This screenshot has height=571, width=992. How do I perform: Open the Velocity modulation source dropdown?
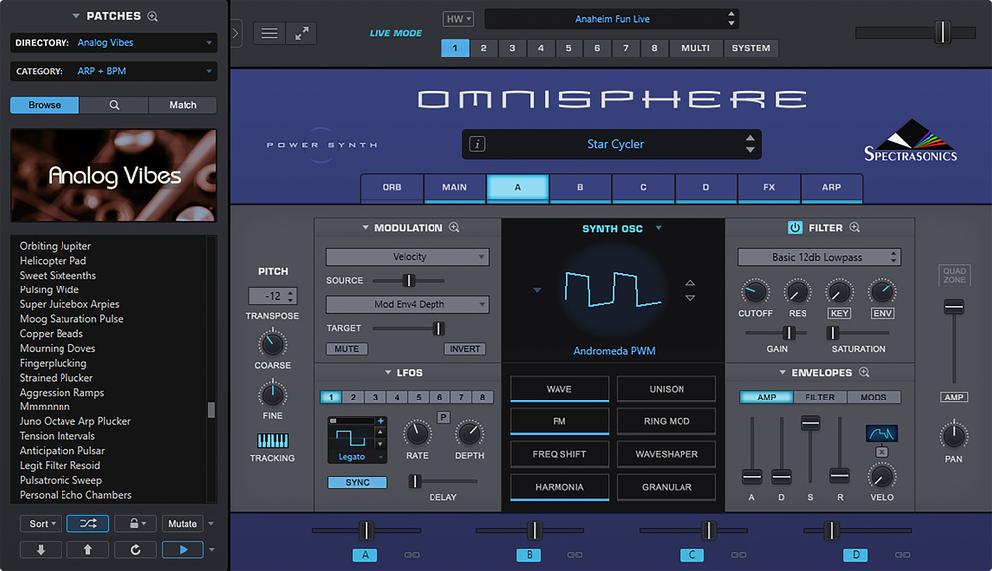(408, 257)
